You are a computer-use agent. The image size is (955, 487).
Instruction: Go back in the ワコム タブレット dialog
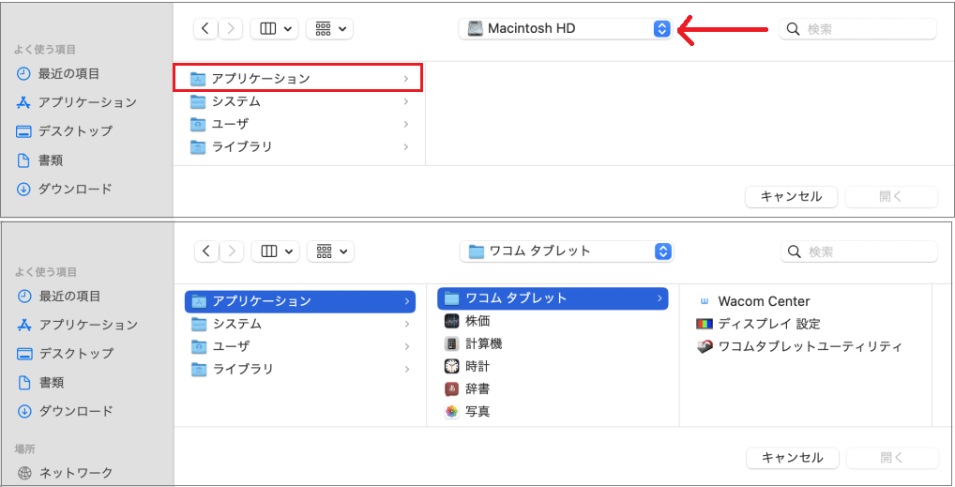pos(206,251)
